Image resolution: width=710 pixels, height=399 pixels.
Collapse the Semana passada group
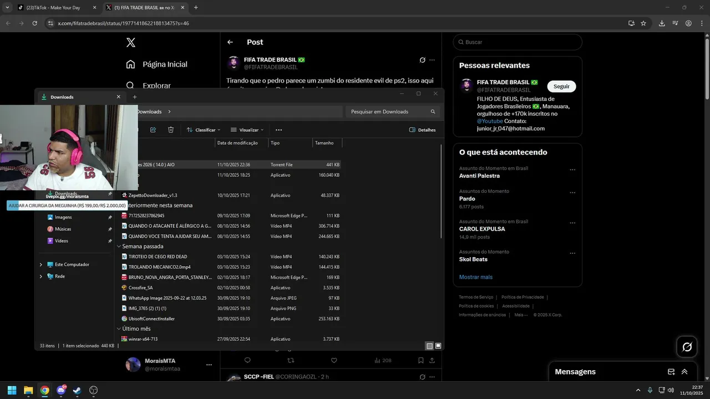pos(119,246)
